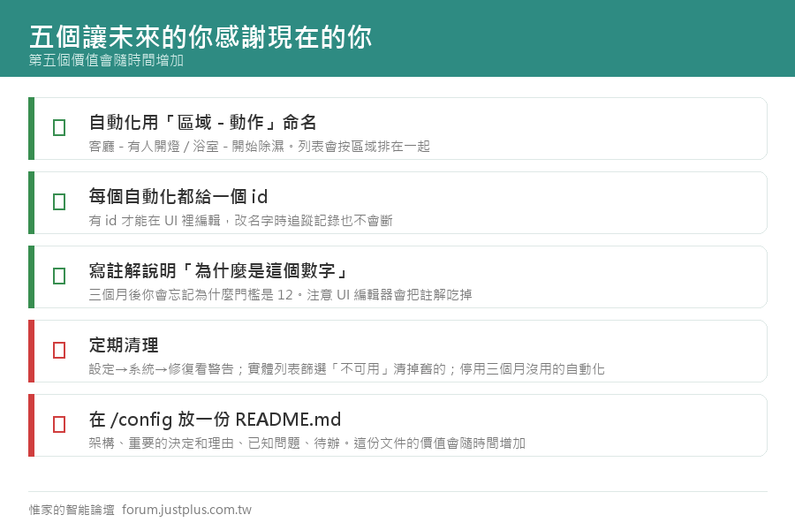Click the description 有 id 才能在 UI 裡編輯
Image resolution: width=795 pixels, height=530 pixels.
pos(241,221)
